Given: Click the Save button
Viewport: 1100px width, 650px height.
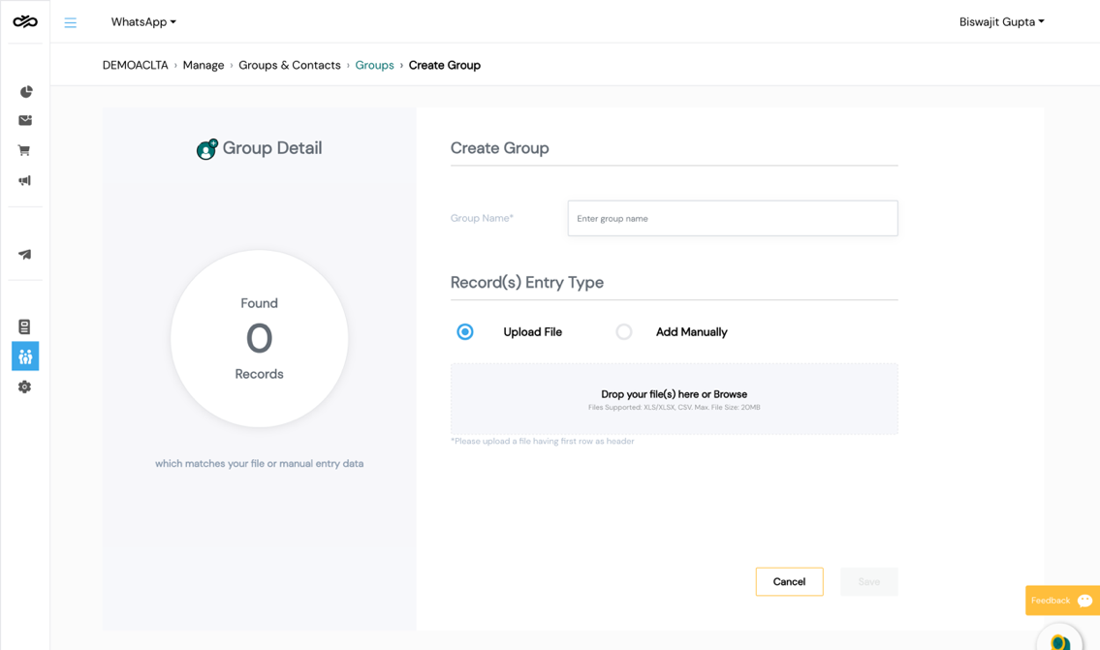Looking at the screenshot, I should point(869,582).
